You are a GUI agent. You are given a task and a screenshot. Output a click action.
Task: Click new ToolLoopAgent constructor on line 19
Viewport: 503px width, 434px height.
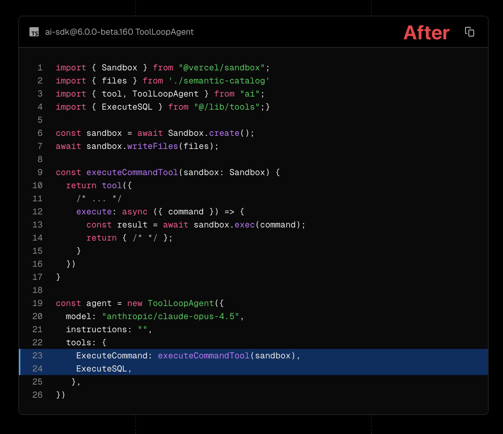tap(180, 303)
